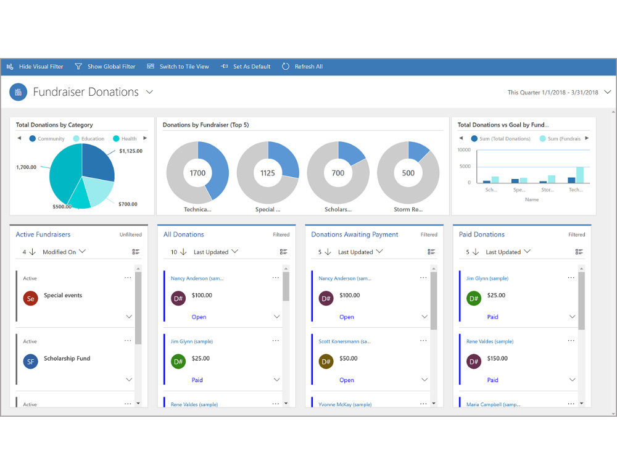Click the view options icon in Active Fundraisers
Screen dimensions: 617x463
click(x=136, y=252)
